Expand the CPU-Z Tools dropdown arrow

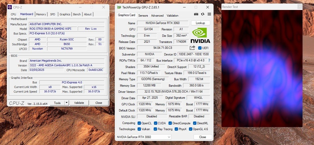[x=66, y=103]
